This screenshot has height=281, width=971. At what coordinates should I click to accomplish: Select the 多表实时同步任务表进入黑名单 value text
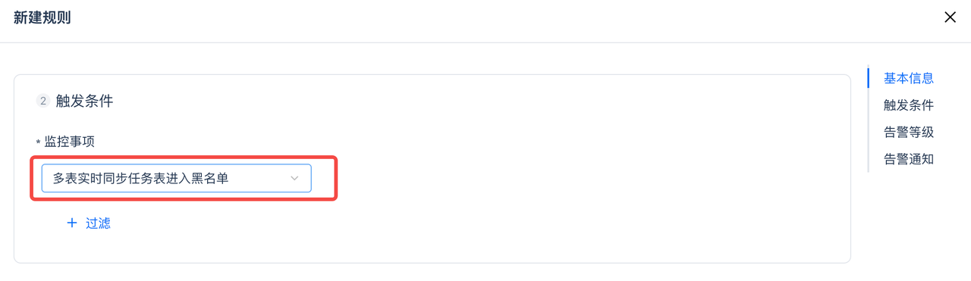140,178
